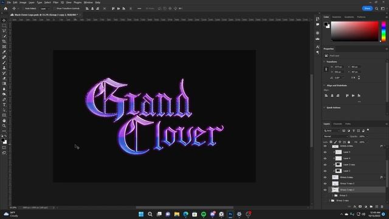Image resolution: width=389 pixels, height=219 pixels.
Task: Pick a color in the red color field
Action: [x=354, y=31]
